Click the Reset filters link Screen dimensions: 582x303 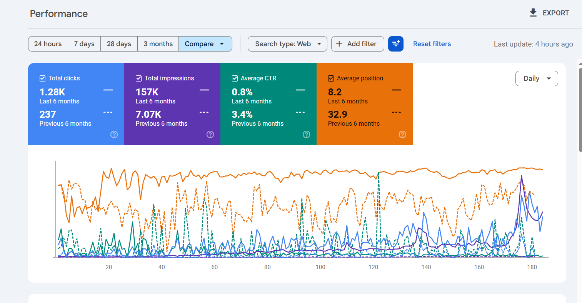[x=432, y=44]
